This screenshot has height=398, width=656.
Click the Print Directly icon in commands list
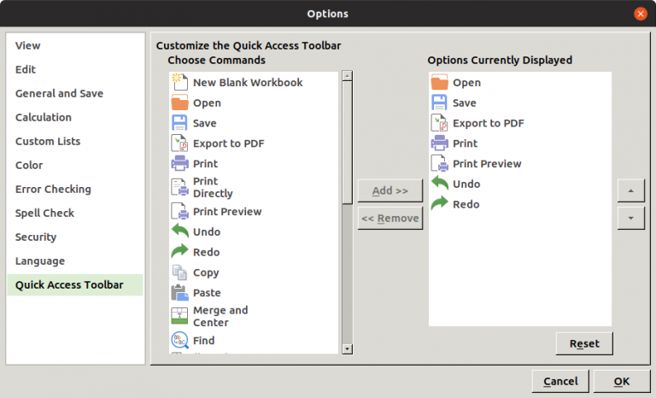coord(179,188)
